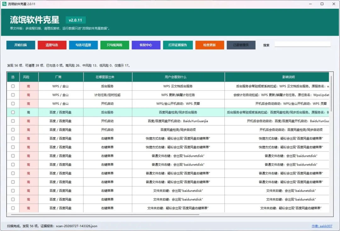The width and height of the screenshot is (340, 231).
Task: Click the 影响说明 column header
Action: [277, 77]
